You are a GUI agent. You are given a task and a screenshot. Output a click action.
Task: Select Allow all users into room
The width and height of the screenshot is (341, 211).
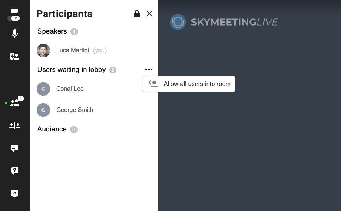click(x=189, y=84)
